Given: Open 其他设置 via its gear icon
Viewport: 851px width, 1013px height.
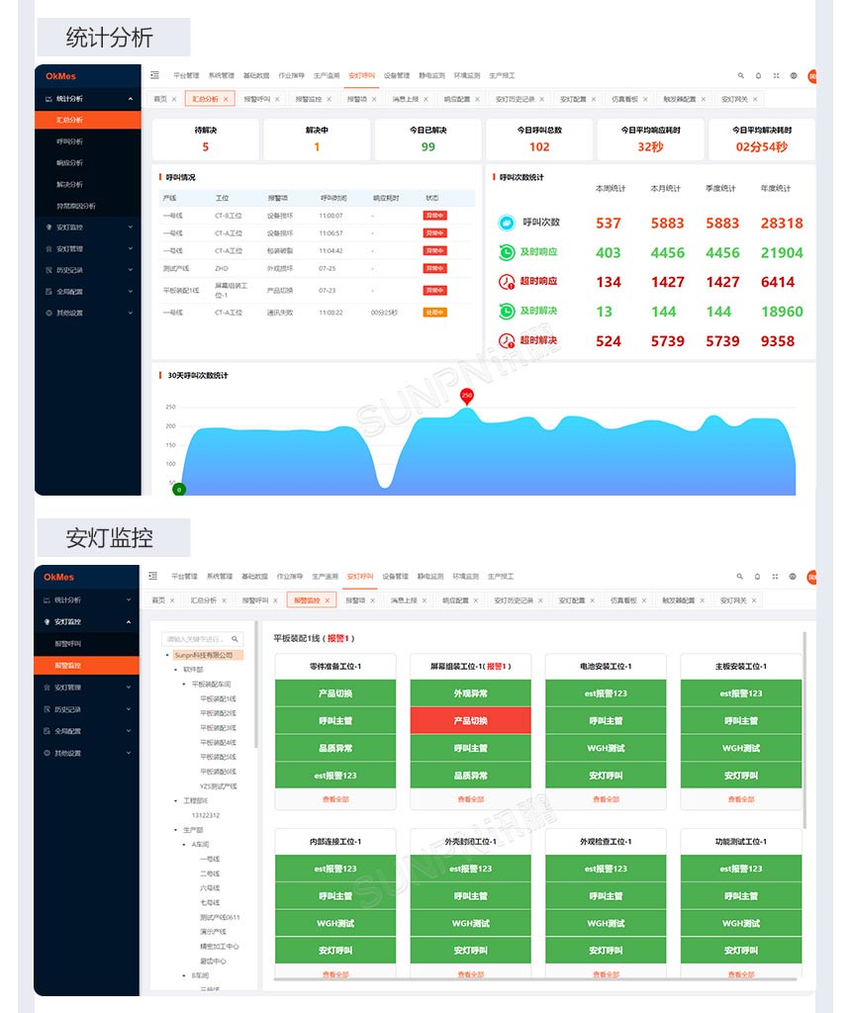Looking at the screenshot, I should coord(47,313).
